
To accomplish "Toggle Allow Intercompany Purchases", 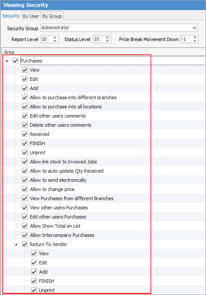I will coord(24,235).
